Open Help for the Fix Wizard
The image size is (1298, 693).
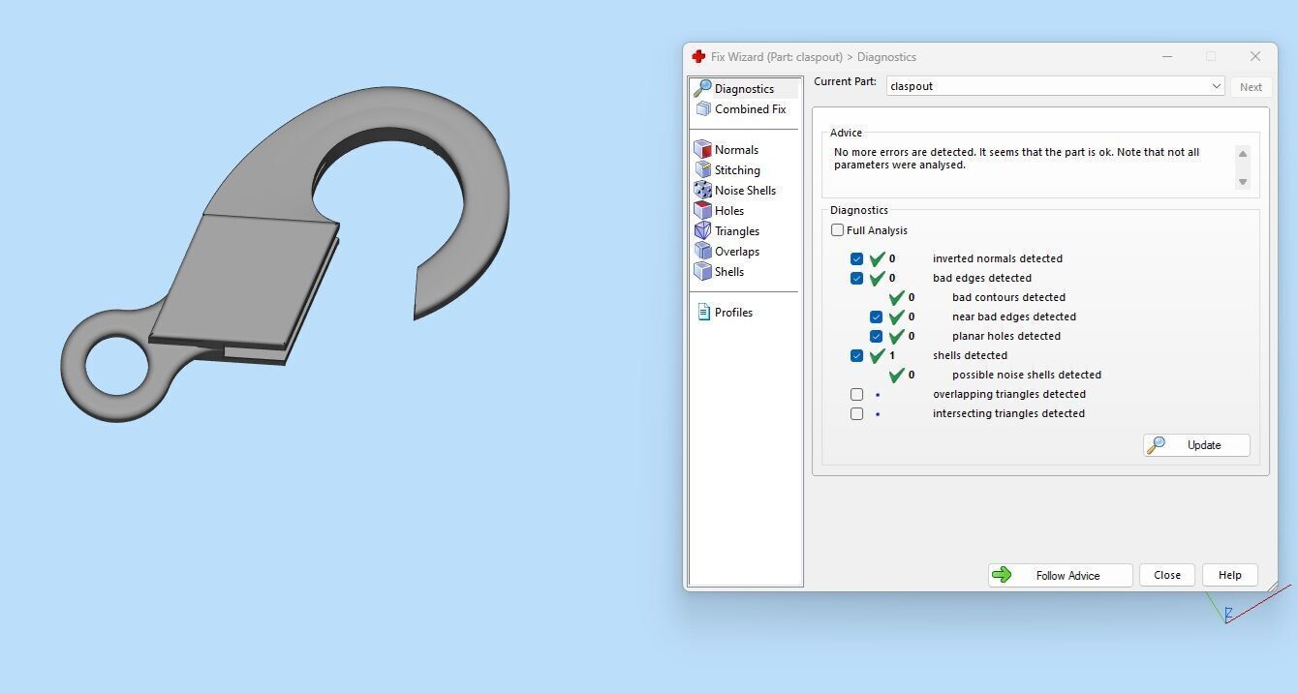[1230, 575]
